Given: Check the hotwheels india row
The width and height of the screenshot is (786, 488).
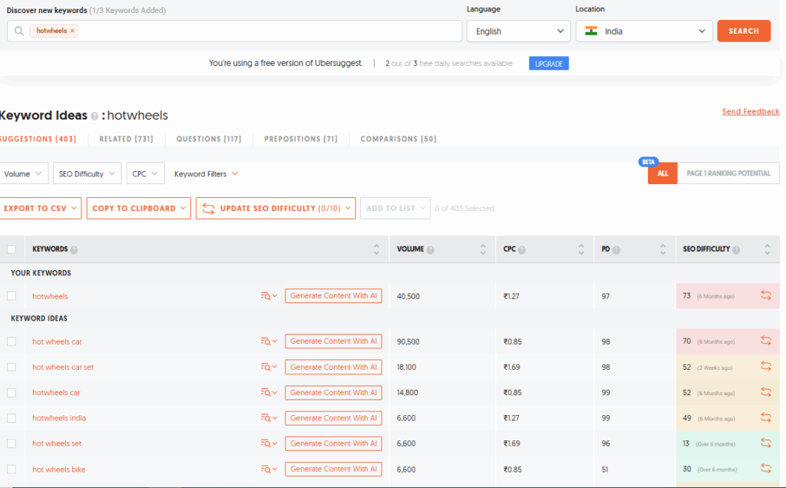Looking at the screenshot, I should (x=12, y=418).
